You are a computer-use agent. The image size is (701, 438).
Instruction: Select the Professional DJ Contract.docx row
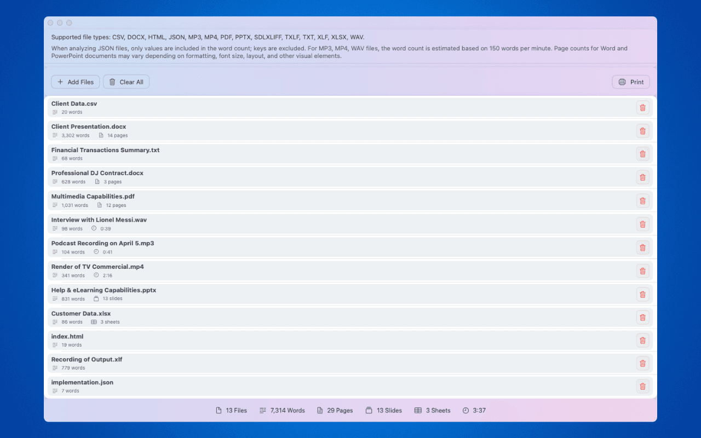tap(329, 177)
